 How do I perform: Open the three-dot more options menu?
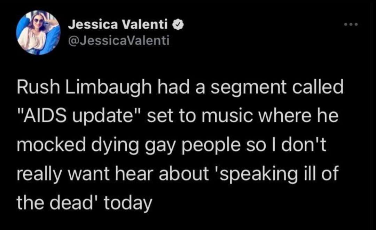click(350, 25)
